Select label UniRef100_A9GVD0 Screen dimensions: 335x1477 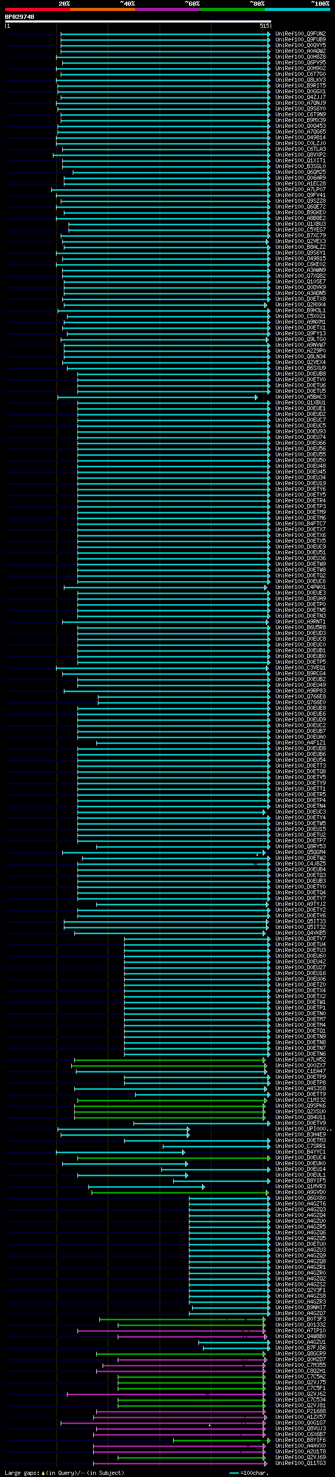[300, 1192]
